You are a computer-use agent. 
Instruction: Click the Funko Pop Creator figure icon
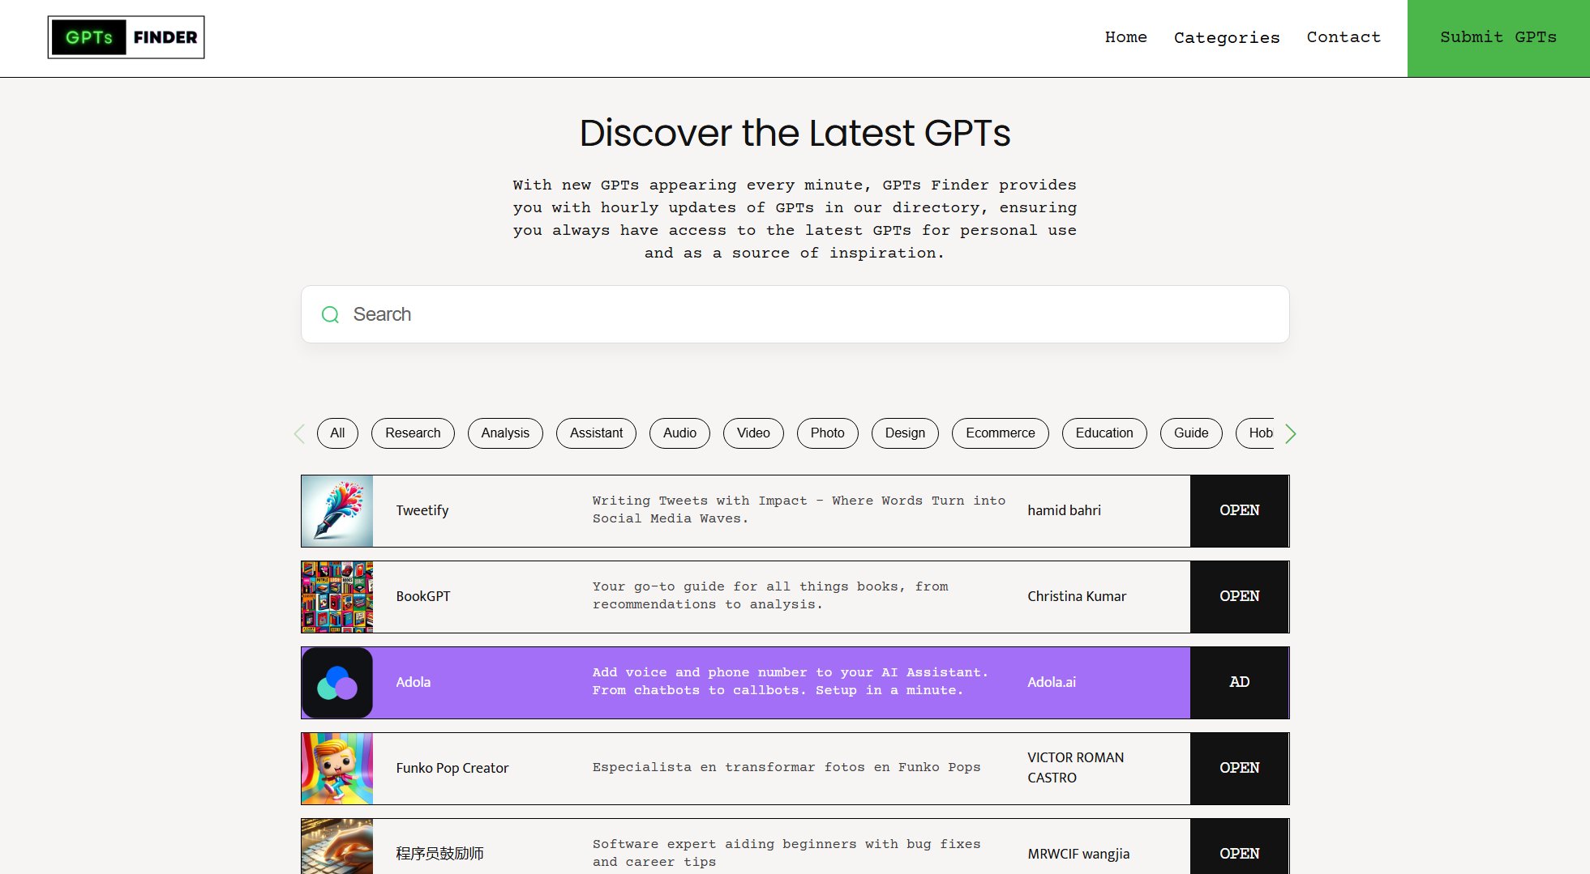tap(337, 769)
